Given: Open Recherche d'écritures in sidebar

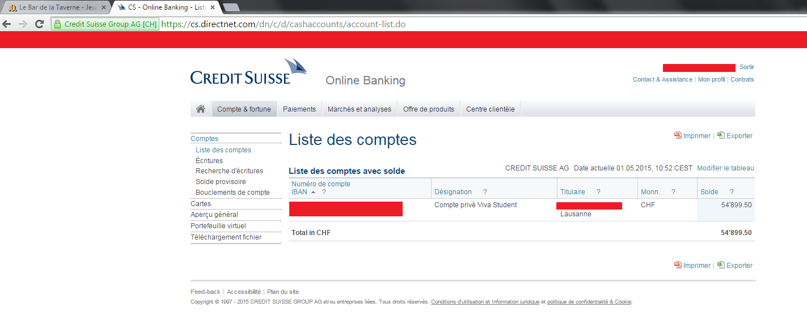Looking at the screenshot, I should (229, 171).
